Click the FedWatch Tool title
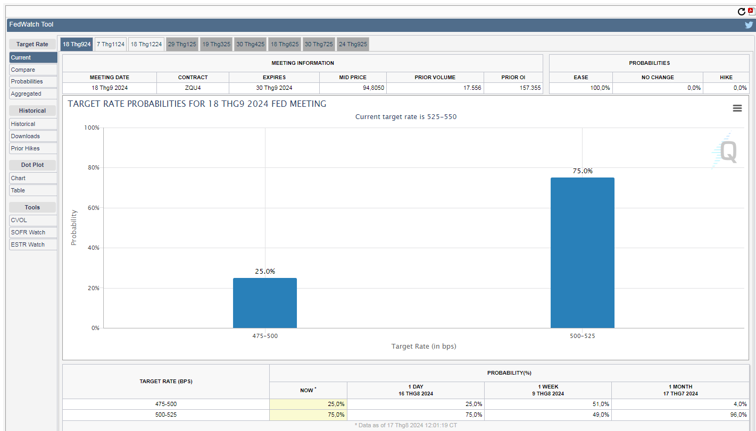The height and width of the screenshot is (431, 756). click(31, 24)
